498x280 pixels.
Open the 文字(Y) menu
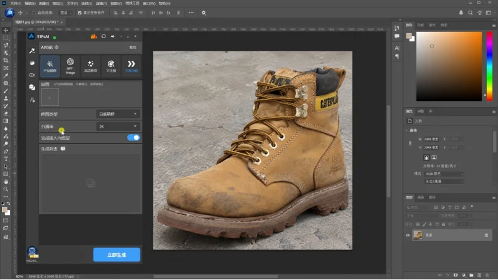click(72, 4)
